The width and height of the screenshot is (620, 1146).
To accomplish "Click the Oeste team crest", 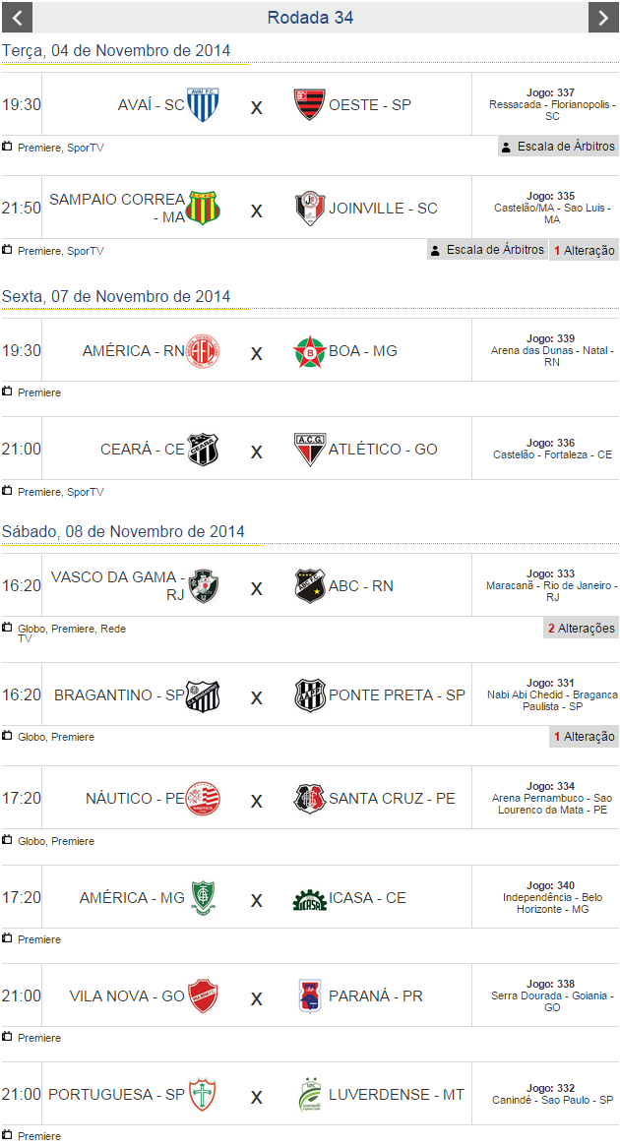I will [x=310, y=104].
